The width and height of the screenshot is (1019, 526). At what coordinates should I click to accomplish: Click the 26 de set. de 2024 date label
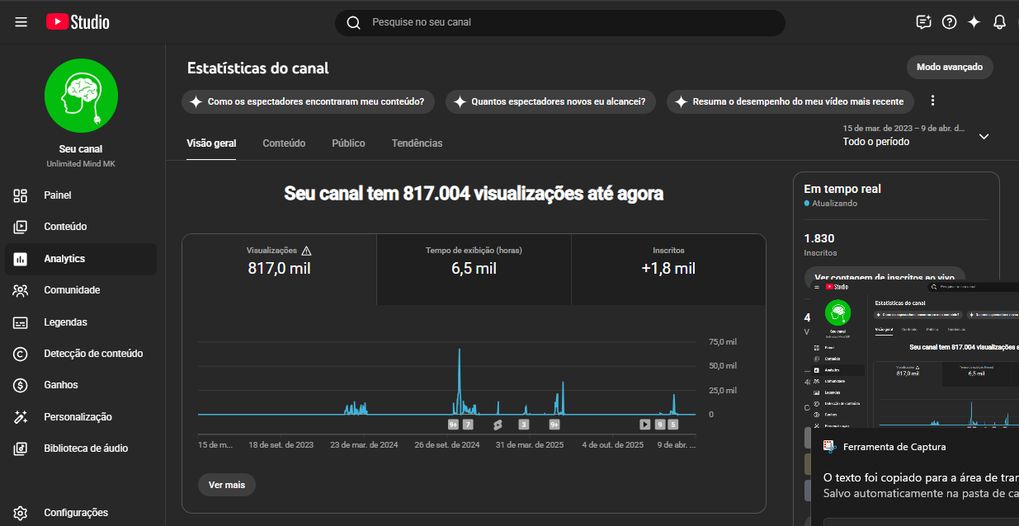click(446, 444)
